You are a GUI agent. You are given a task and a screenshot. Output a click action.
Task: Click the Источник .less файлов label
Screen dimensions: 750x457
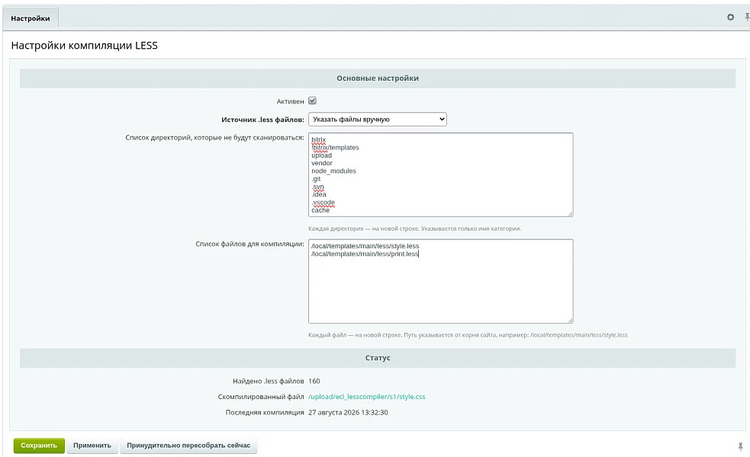(x=262, y=120)
